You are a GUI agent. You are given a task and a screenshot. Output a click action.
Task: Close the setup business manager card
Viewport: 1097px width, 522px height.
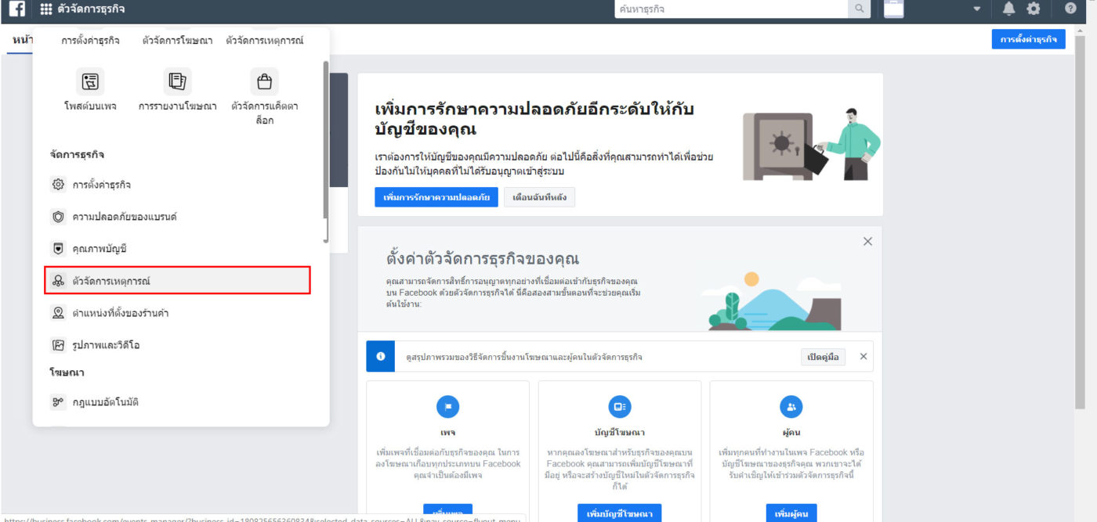point(867,242)
